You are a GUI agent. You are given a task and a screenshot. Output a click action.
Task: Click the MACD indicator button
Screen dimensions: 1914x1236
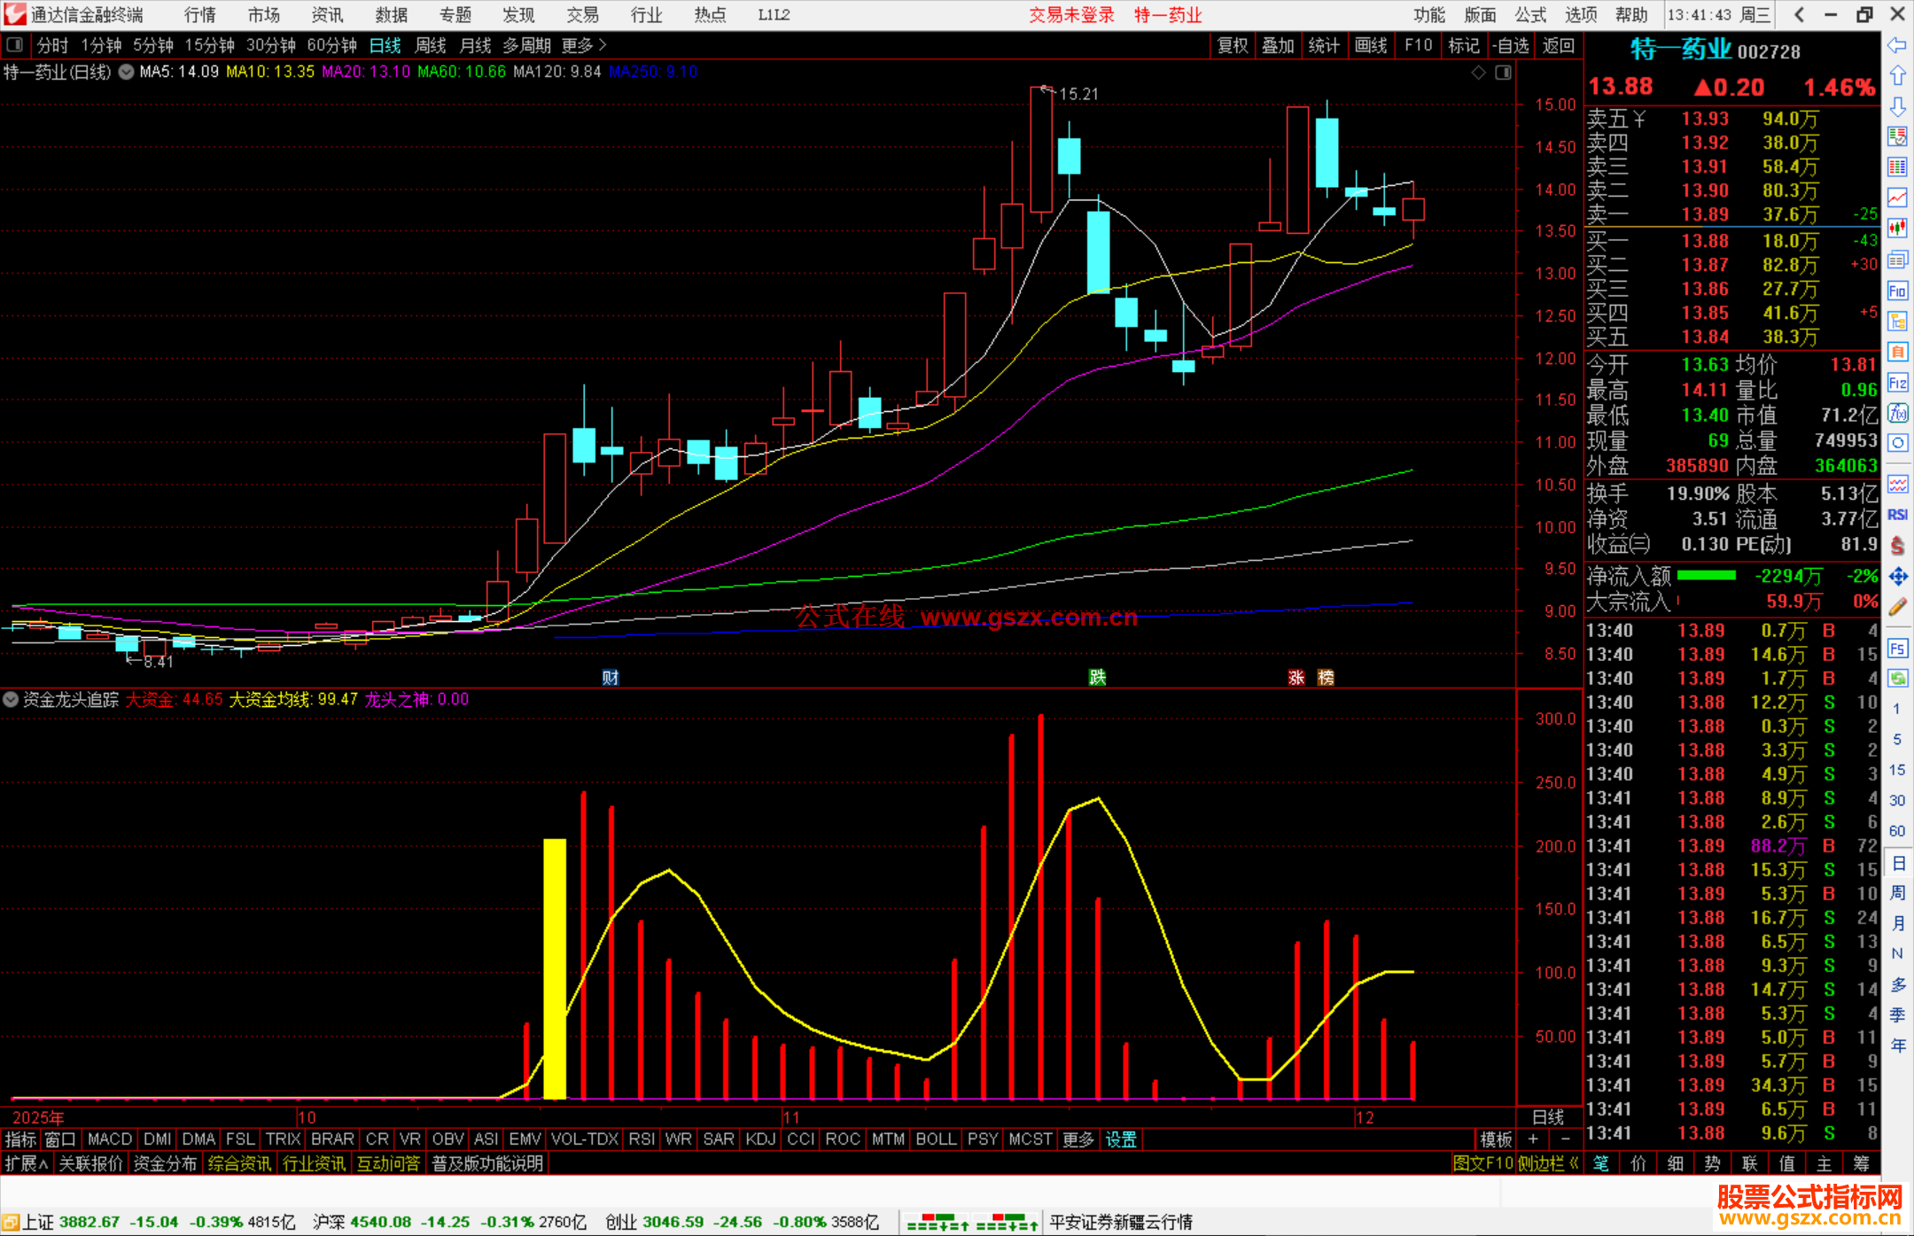(x=110, y=1139)
